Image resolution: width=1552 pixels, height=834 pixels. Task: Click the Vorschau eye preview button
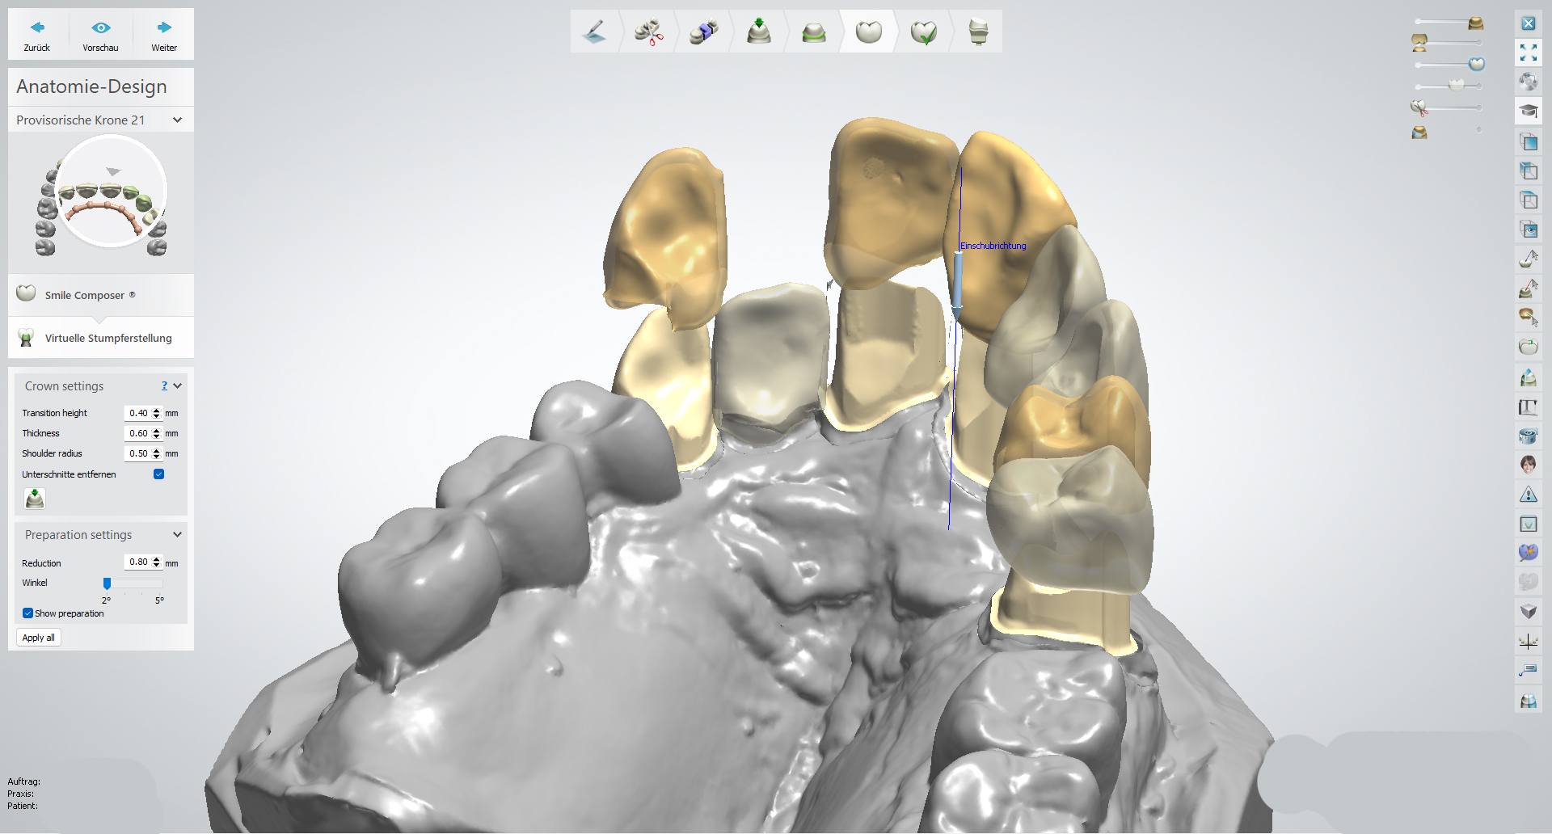coord(100,35)
